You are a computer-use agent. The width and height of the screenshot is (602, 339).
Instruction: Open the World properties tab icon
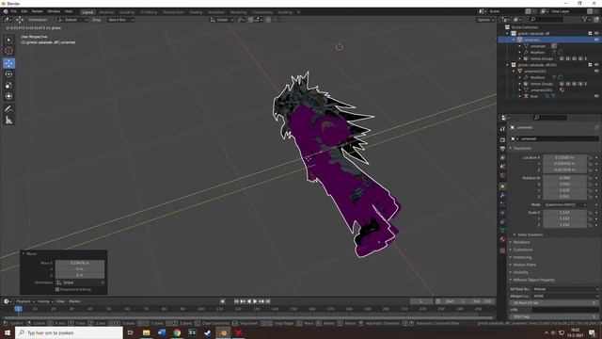click(502, 176)
